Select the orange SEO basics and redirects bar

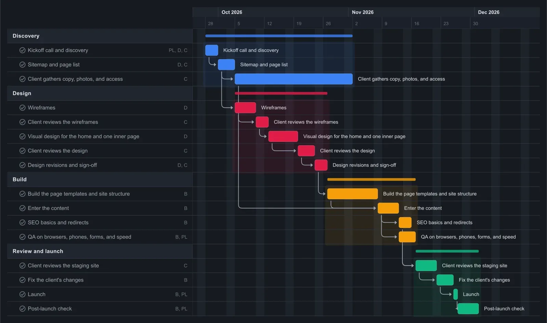pyautogui.click(x=405, y=222)
